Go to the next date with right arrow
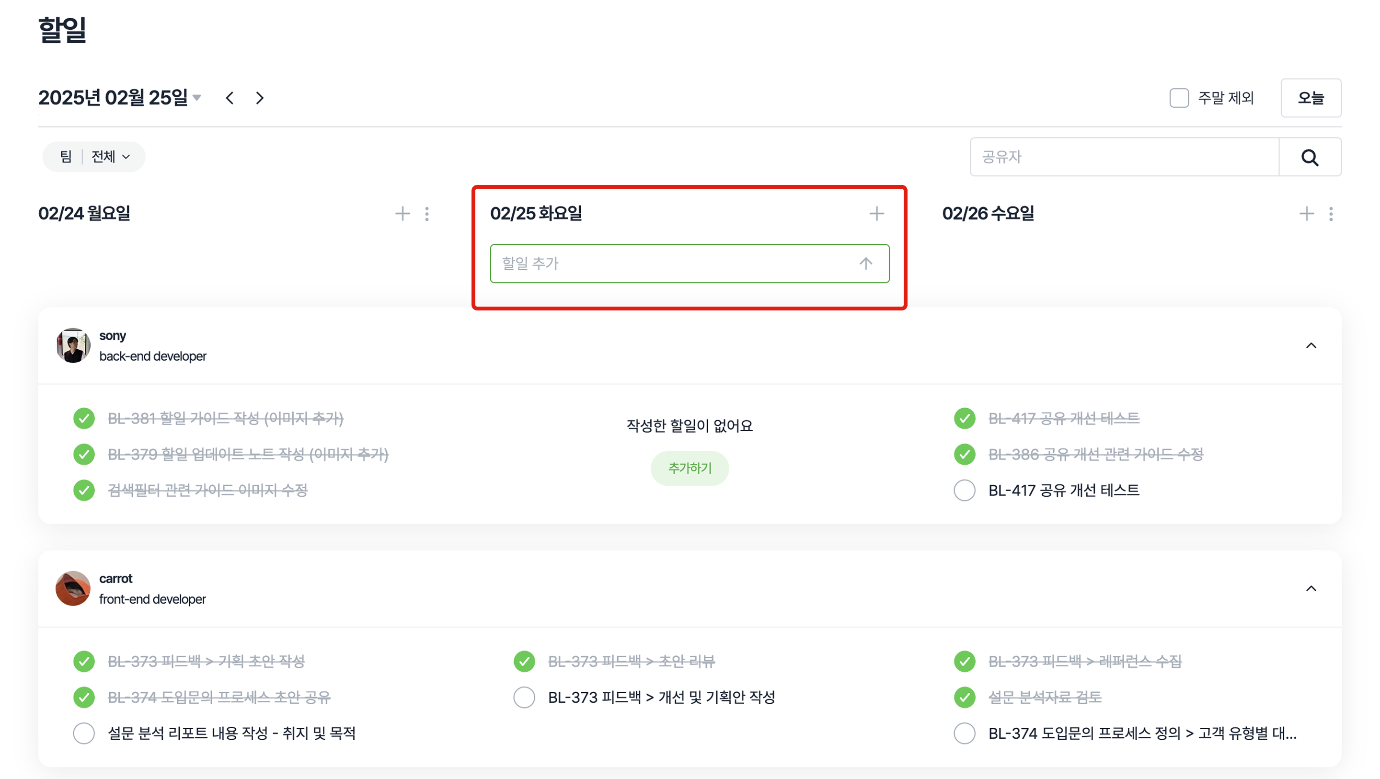Image resolution: width=1380 pixels, height=779 pixels. coord(260,98)
